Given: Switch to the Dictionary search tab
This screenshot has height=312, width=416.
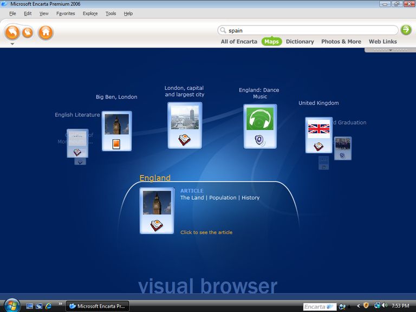Looking at the screenshot, I should point(300,42).
